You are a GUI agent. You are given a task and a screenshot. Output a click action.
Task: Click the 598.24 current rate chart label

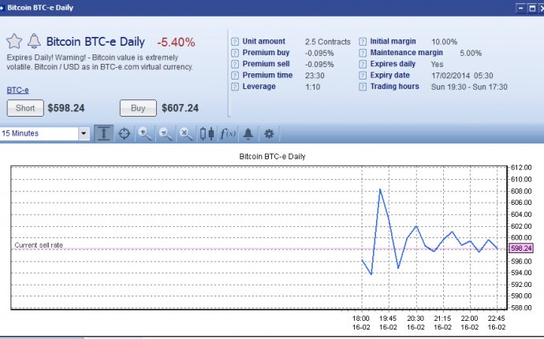click(521, 248)
